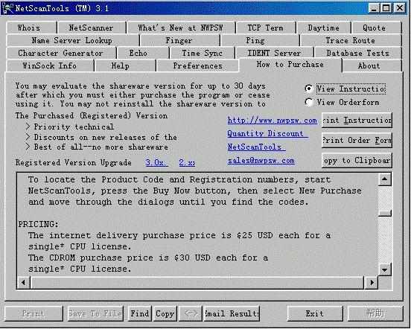Open the Ping tab

coord(260,40)
